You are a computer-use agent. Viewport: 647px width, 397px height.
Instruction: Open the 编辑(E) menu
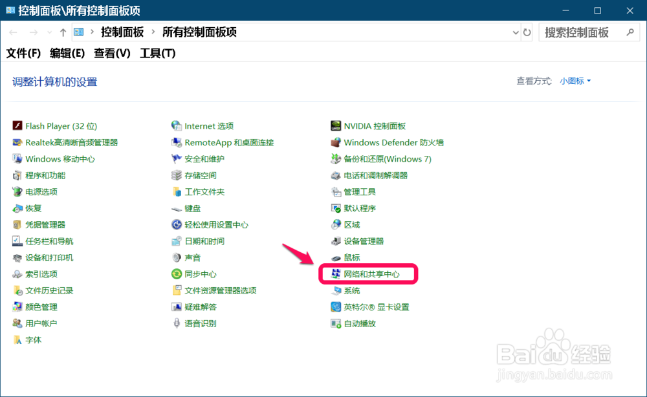[x=67, y=53]
